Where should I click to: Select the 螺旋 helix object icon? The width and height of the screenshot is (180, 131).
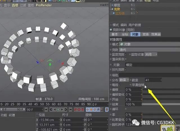click(112, 5)
